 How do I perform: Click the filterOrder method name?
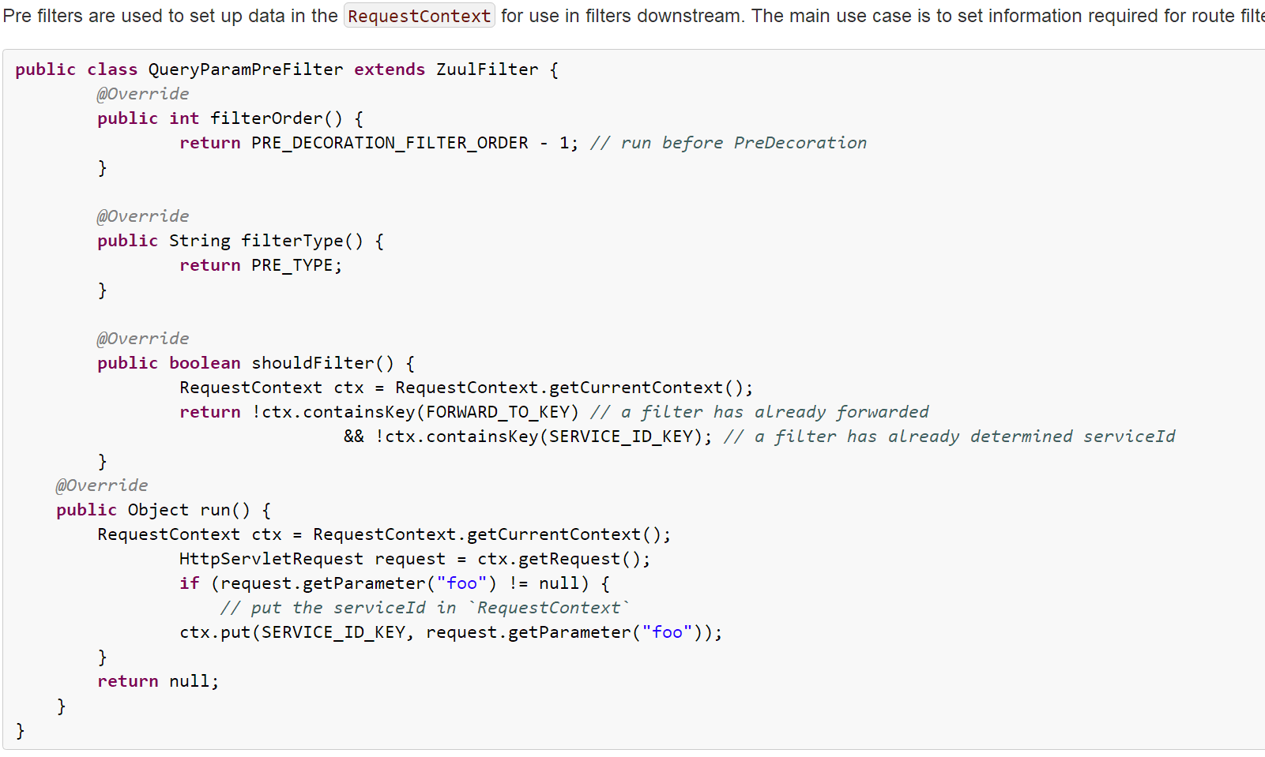266,118
